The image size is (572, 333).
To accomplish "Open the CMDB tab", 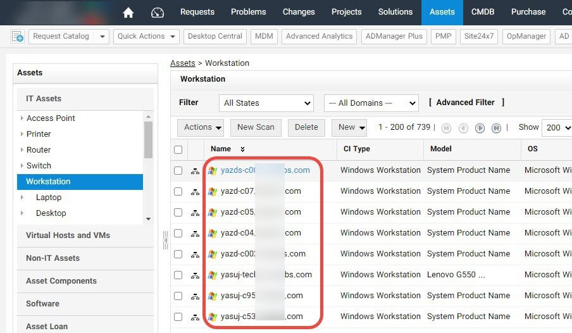I will (x=483, y=12).
